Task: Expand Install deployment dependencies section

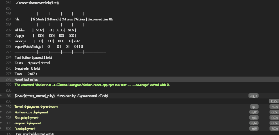Action: pos(1,107)
